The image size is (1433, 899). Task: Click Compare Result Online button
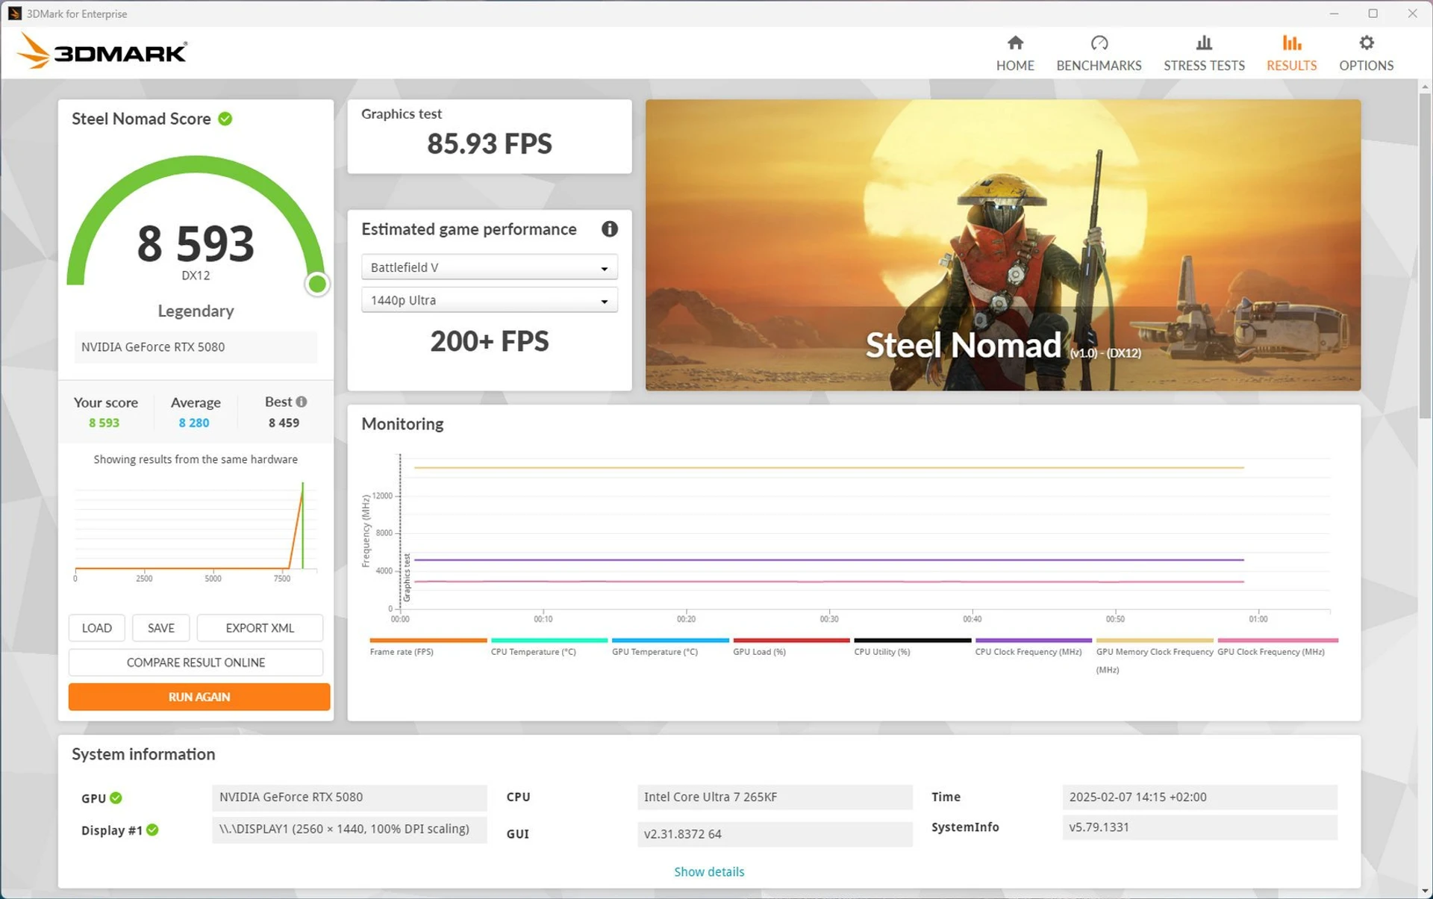point(196,662)
